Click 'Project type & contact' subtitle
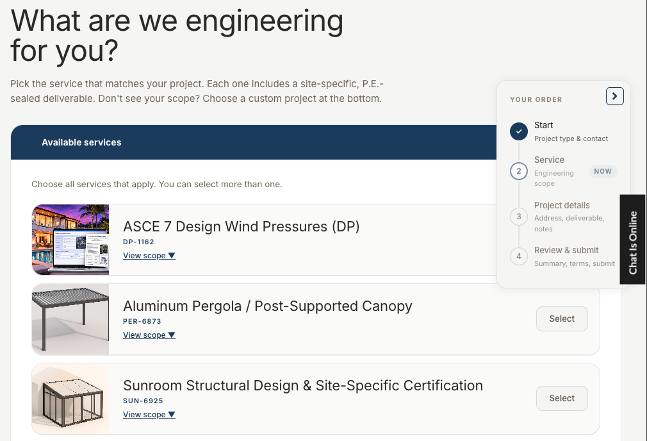The image size is (647, 441). (x=571, y=138)
